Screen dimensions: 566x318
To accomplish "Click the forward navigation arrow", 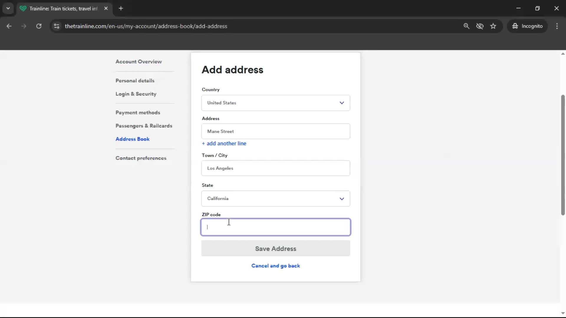I will point(24,26).
